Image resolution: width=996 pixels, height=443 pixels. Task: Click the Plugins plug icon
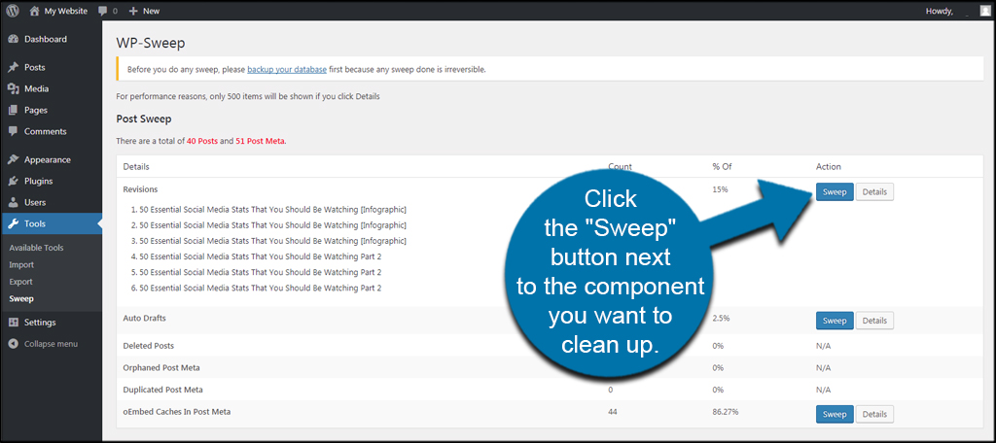point(13,181)
